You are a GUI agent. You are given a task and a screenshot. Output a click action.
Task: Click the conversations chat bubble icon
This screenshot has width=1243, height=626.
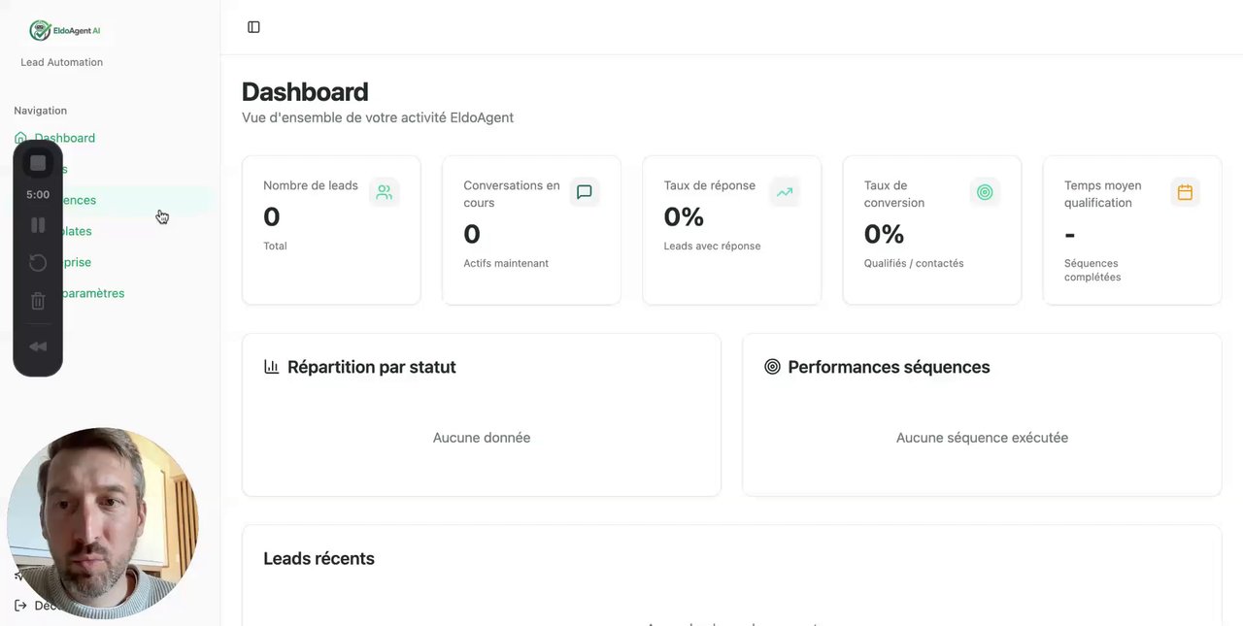[585, 192]
